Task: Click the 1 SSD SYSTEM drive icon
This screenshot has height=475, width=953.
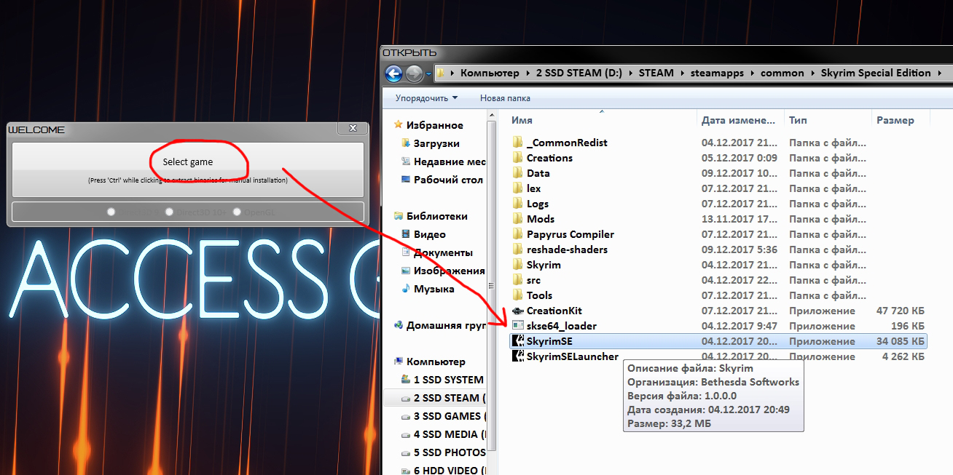Action: click(406, 380)
